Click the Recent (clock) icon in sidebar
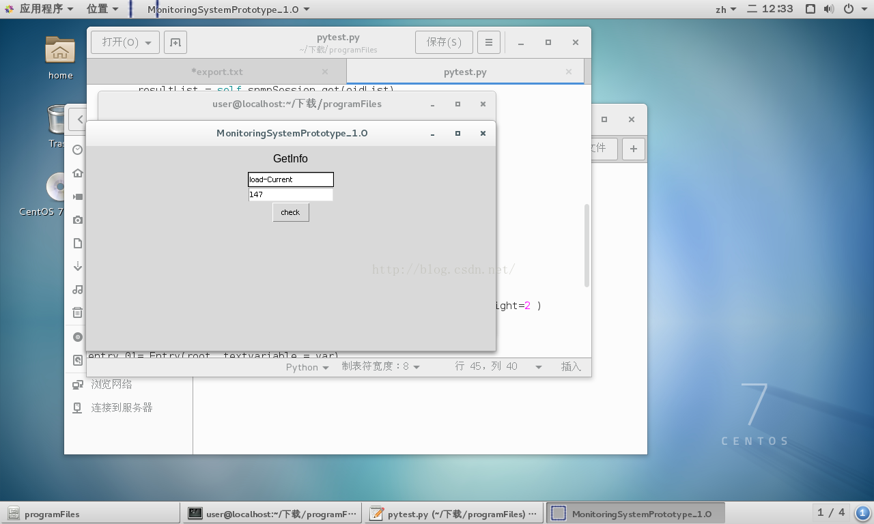This screenshot has height=524, width=874. pyautogui.click(x=77, y=150)
